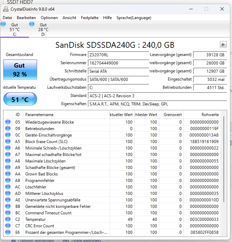Click the next disk arrow button
Image resolution: width=232 pixels, height=242 pixels.
[223, 45]
